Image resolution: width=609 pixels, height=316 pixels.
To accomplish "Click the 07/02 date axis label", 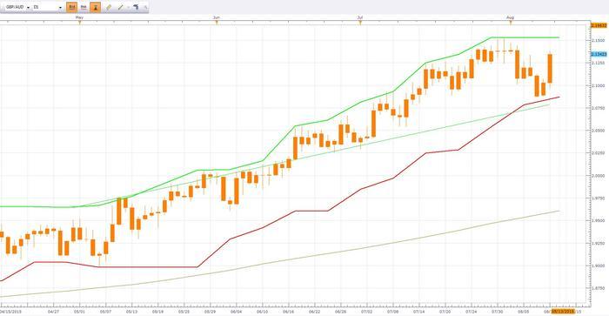I will 366,312.
